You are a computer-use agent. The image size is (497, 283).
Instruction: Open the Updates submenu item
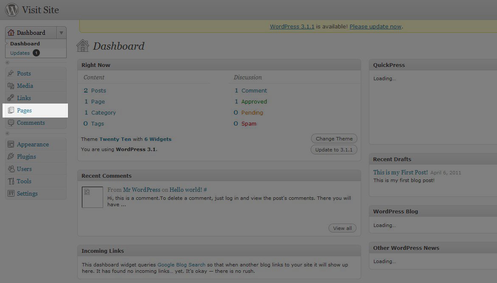click(20, 53)
